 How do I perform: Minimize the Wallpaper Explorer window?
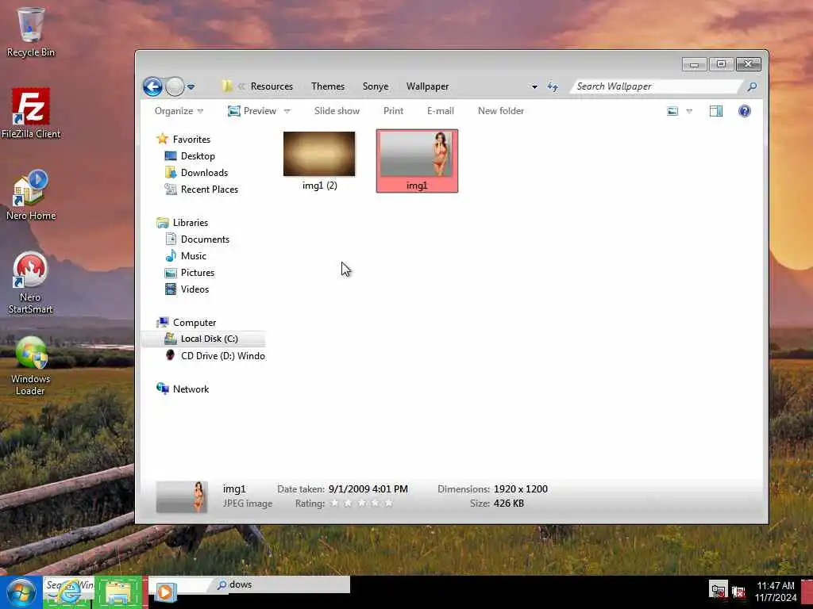point(694,64)
